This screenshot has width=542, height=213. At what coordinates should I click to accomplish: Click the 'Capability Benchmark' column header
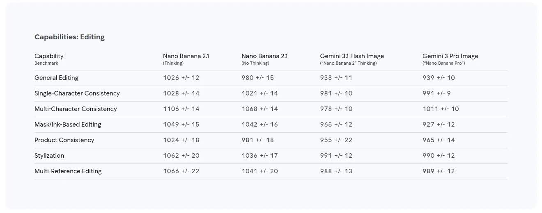(x=49, y=59)
